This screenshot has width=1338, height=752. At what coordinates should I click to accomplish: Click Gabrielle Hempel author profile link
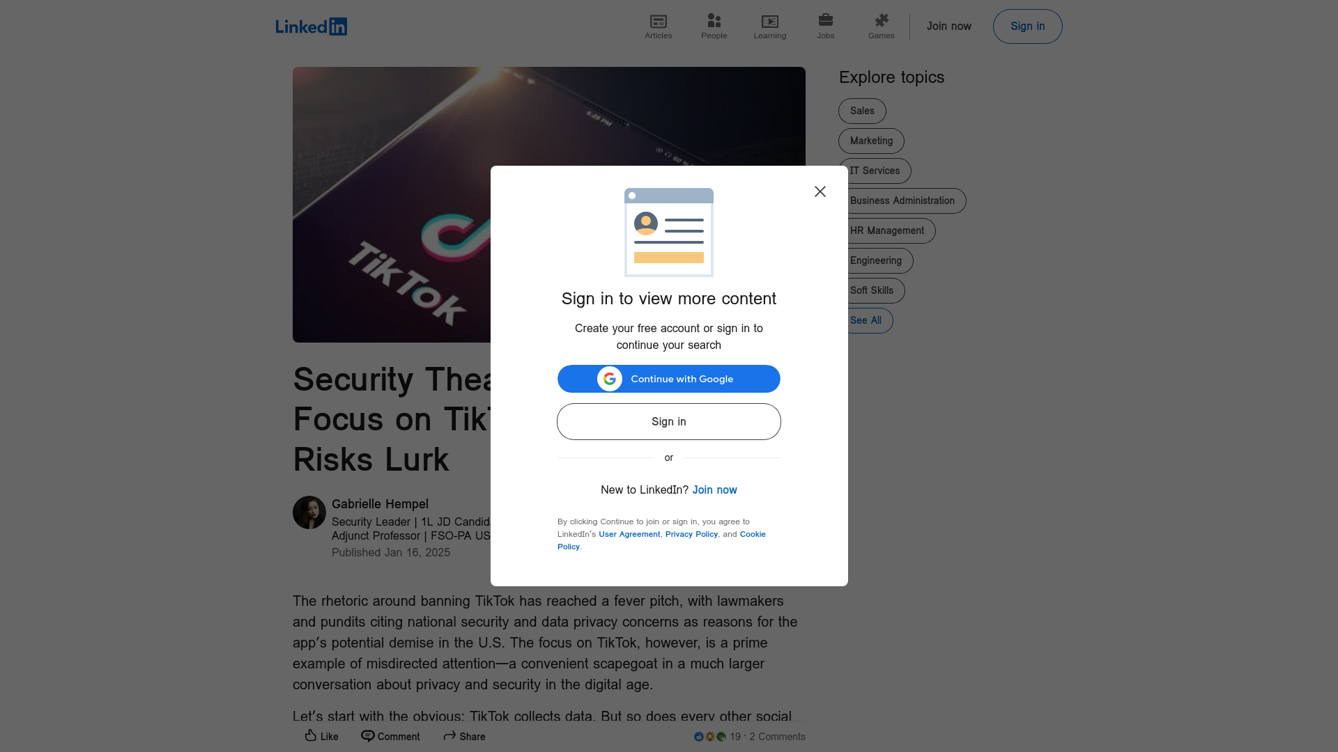point(380,504)
